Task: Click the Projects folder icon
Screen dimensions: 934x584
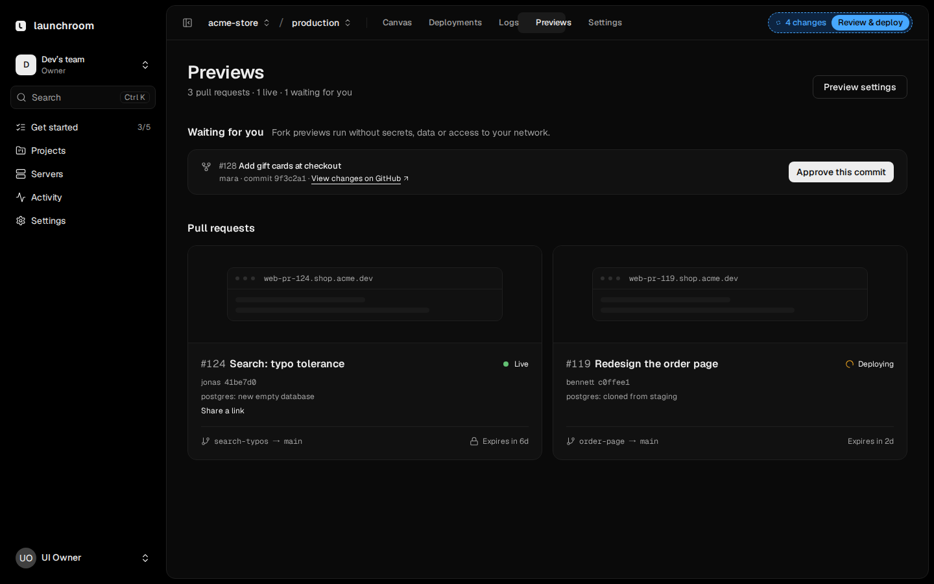Action: click(x=21, y=151)
